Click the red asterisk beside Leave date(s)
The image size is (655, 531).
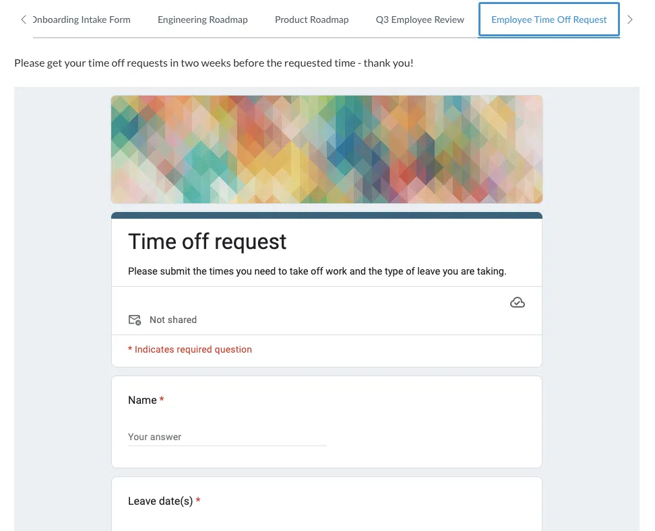198,501
